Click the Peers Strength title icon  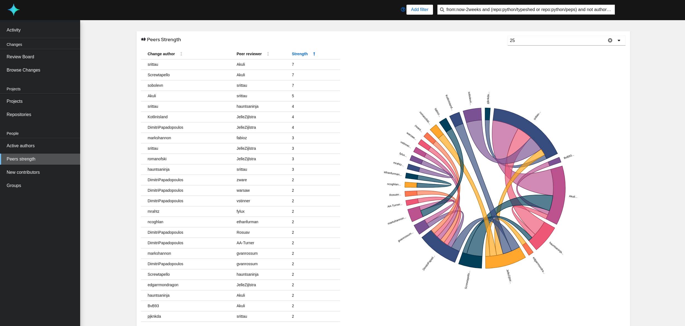click(143, 40)
